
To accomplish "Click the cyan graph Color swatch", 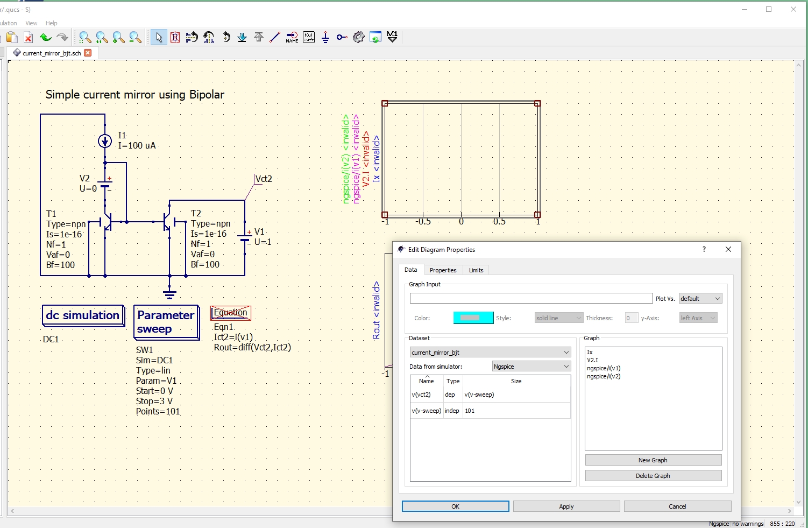I will click(x=473, y=318).
